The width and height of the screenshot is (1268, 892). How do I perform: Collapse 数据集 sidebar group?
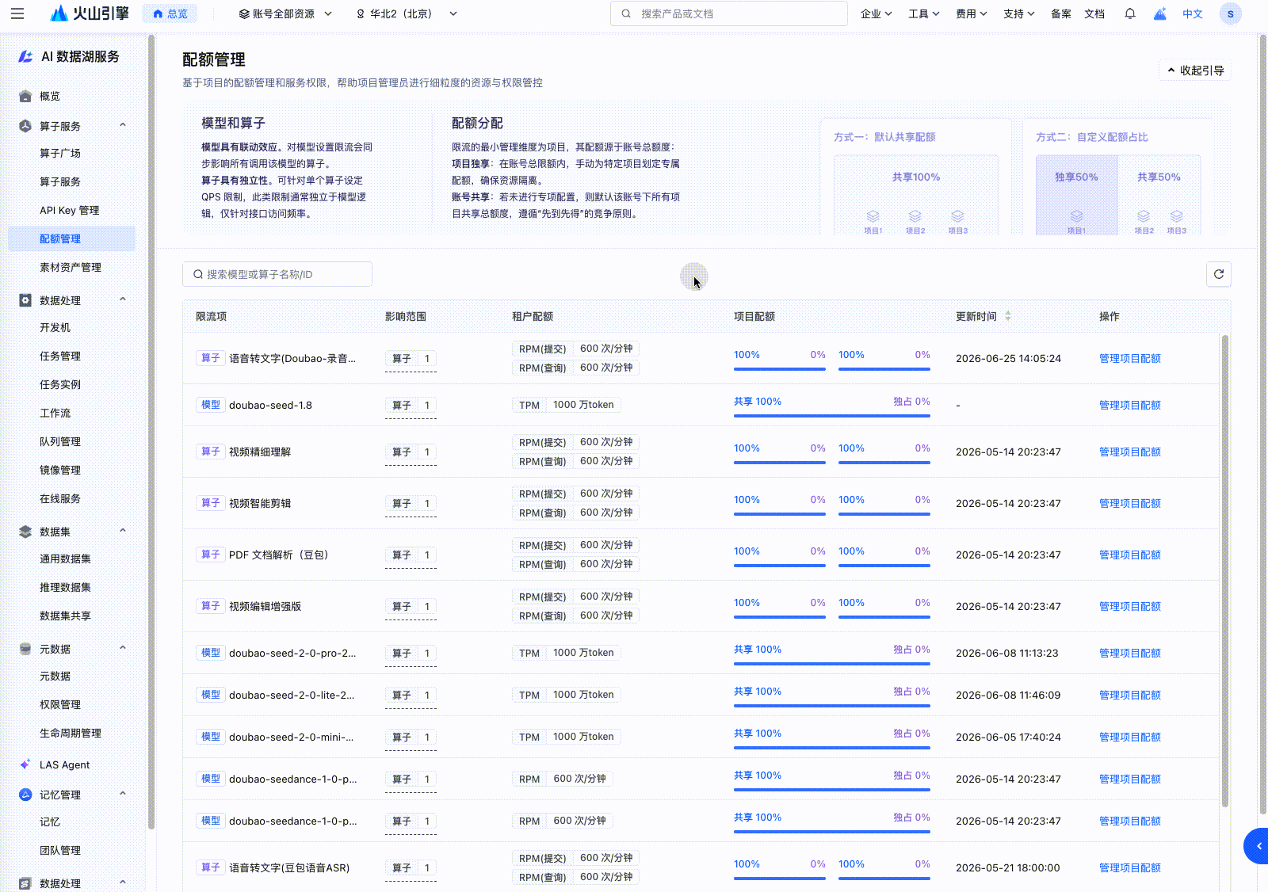123,531
